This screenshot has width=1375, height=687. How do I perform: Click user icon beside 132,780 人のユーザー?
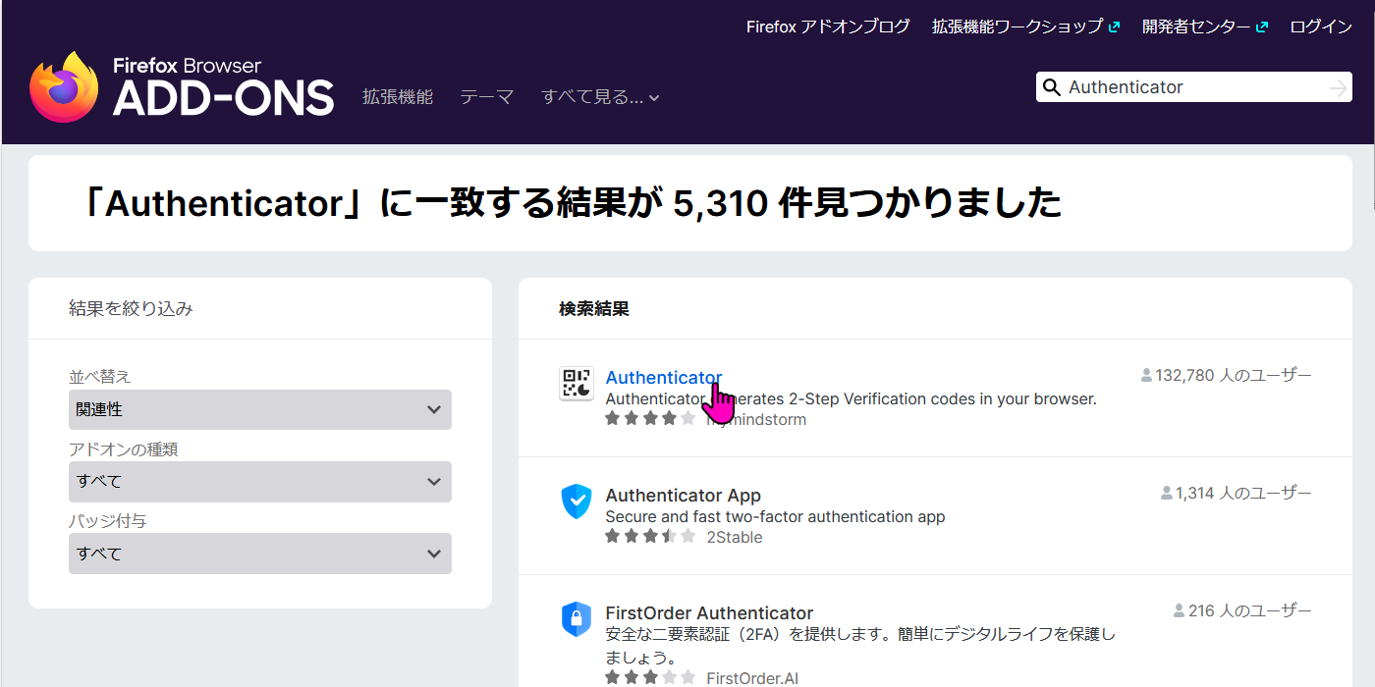[1146, 375]
